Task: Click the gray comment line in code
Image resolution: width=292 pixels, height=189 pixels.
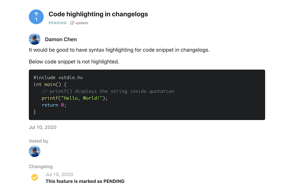Action: 108,91
